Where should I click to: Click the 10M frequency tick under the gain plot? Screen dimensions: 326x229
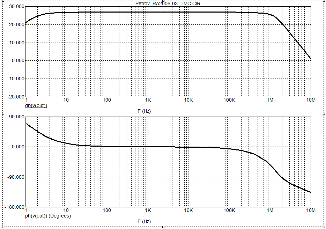(x=311, y=100)
